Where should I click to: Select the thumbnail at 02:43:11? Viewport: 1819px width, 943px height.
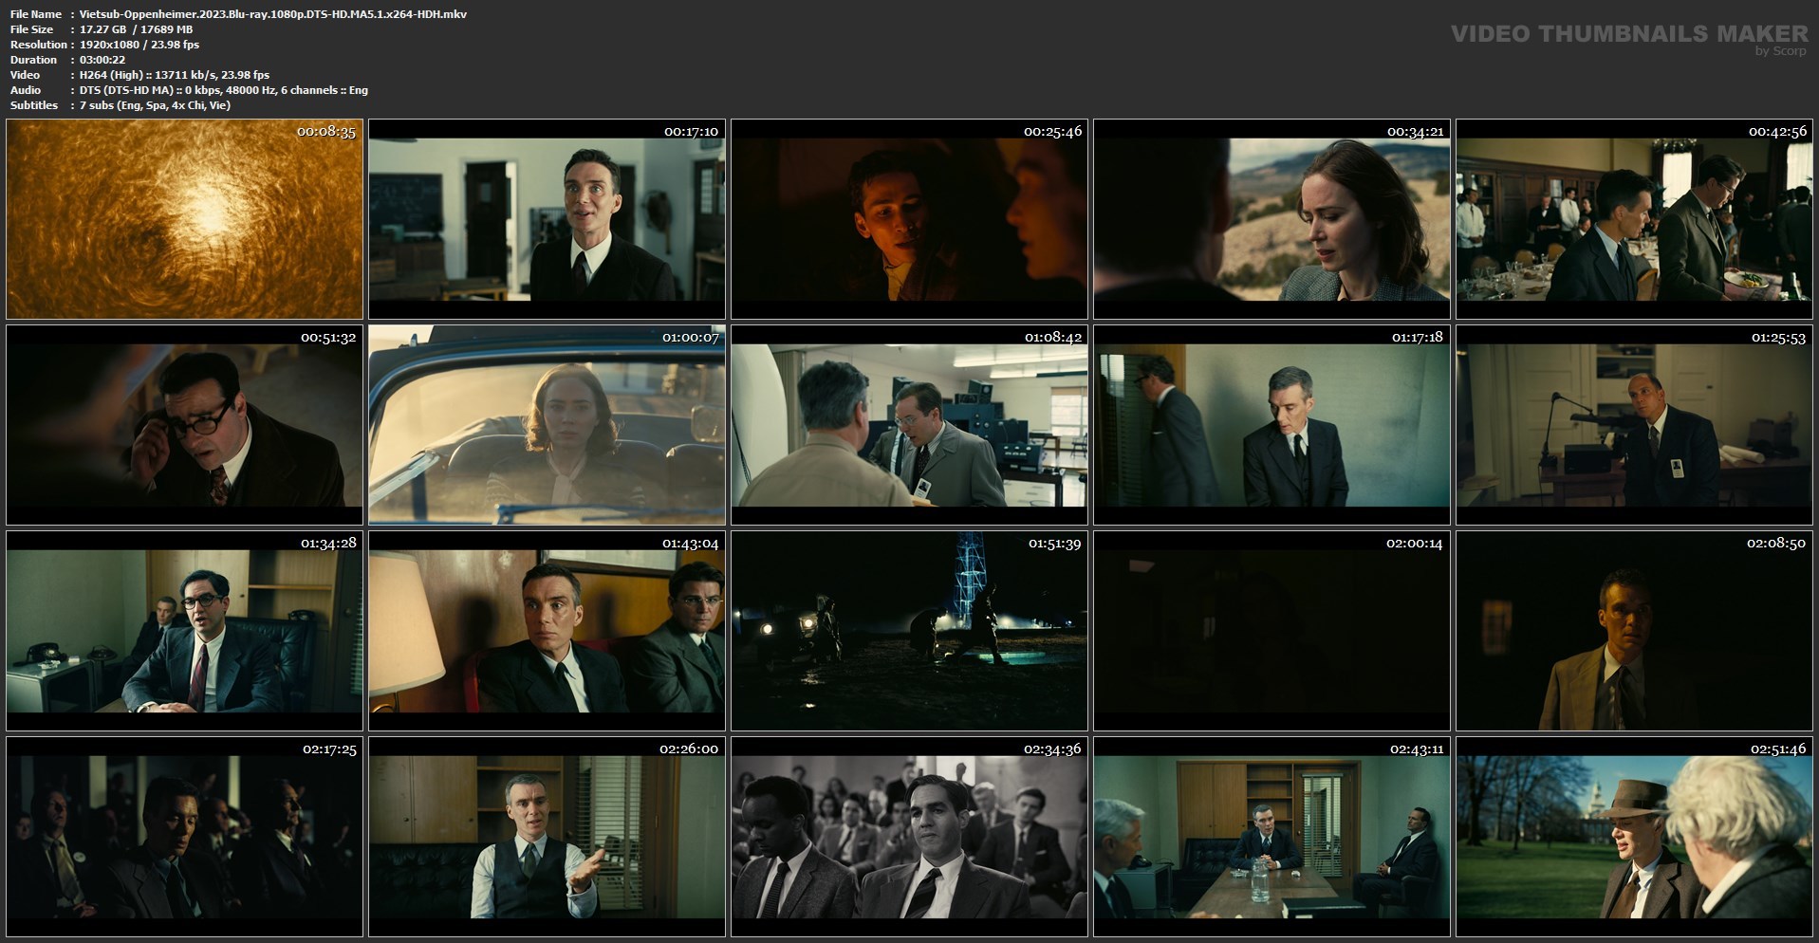click(x=1271, y=837)
